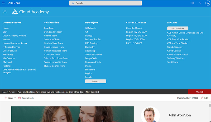Viewport: 211px width, 122px height.
Task: Open Governors Team link
Action: (52, 39)
